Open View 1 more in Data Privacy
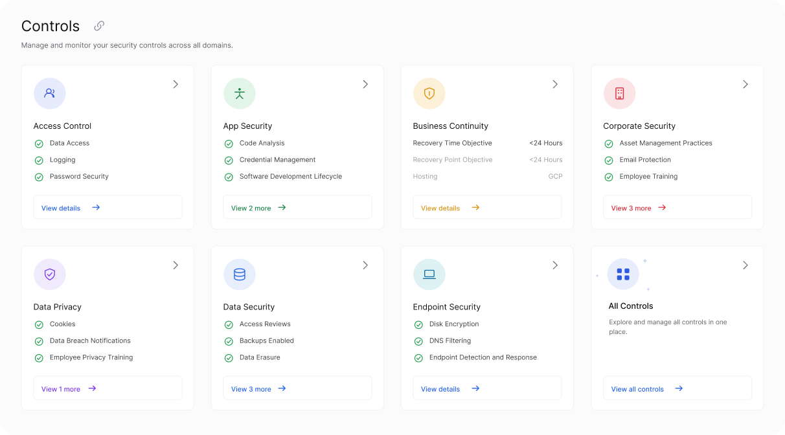This screenshot has width=785, height=435. tap(108, 388)
